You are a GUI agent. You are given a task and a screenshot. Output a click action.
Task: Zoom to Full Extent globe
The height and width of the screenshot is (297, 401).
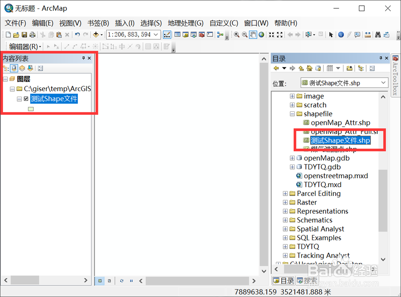pyautogui.click(x=261, y=34)
